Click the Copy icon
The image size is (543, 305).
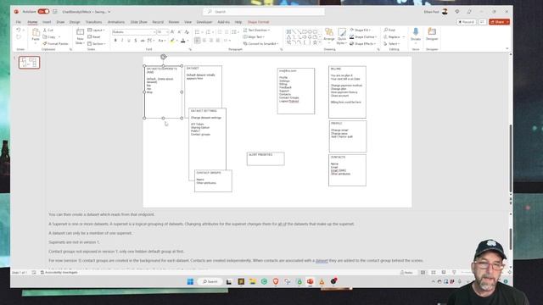[45, 36]
